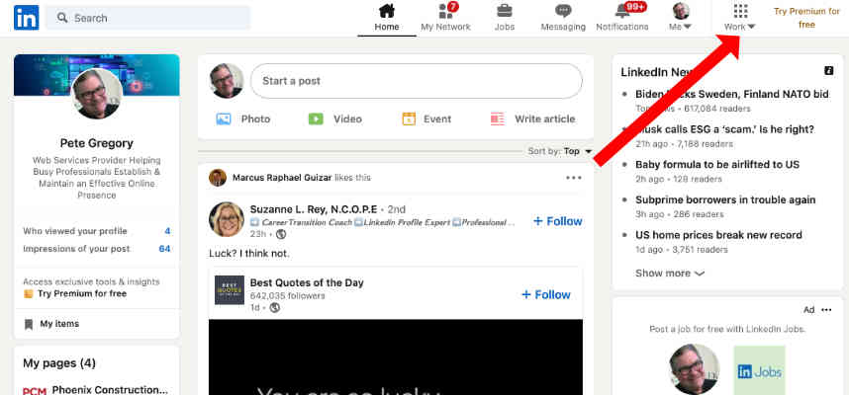Add a Photo to post
This screenshot has width=849, height=395.
[243, 118]
